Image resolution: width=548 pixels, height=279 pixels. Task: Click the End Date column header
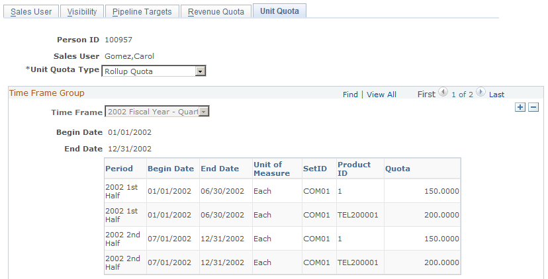220,169
